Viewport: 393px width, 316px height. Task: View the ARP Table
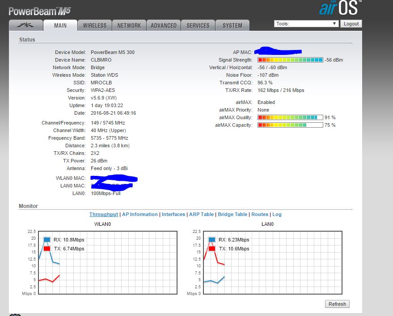[x=201, y=214]
